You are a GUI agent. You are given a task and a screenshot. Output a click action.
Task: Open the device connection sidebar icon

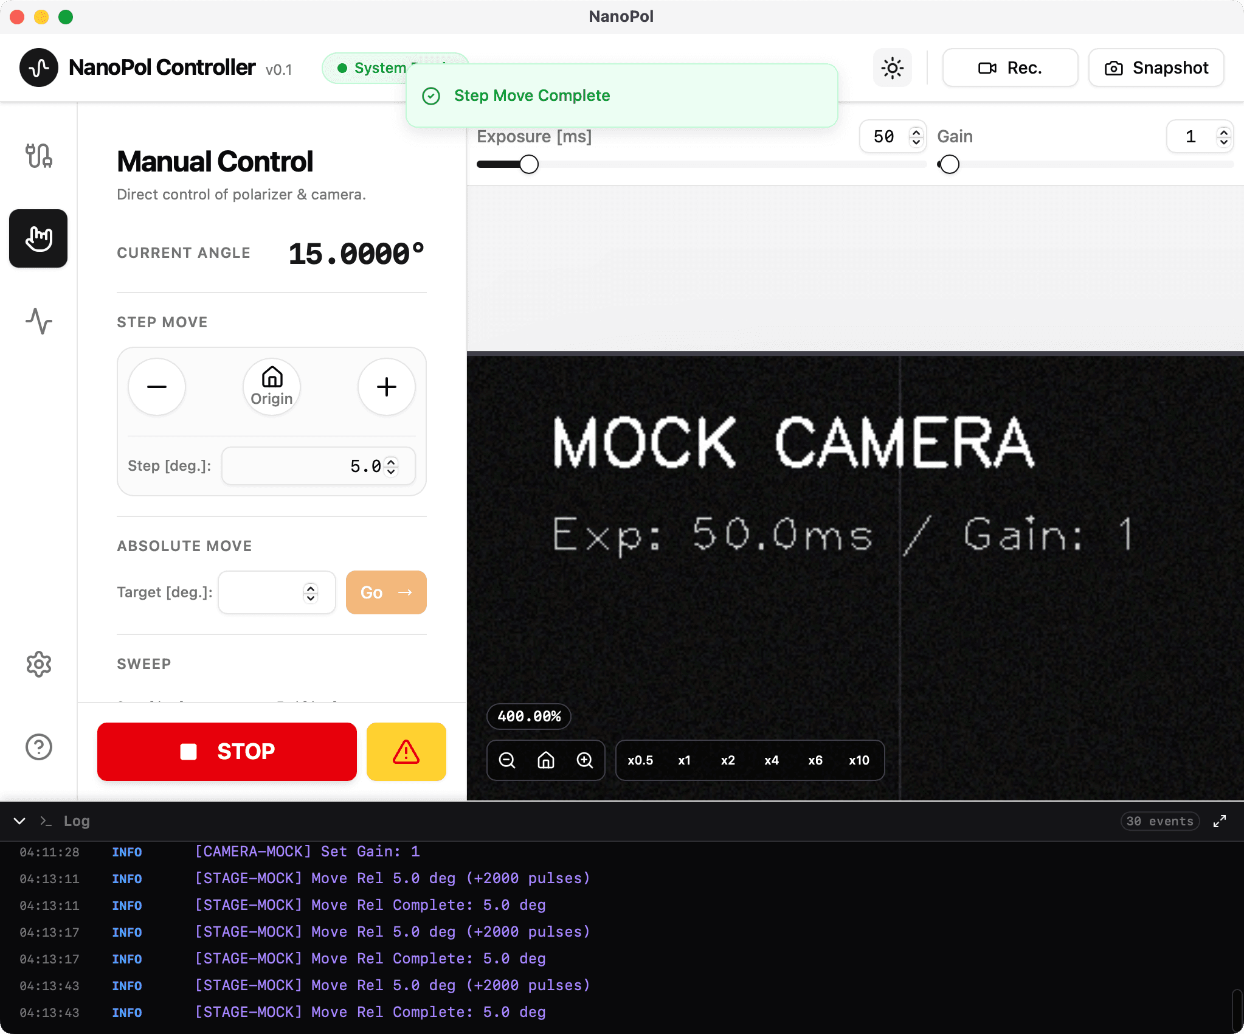[x=38, y=156]
